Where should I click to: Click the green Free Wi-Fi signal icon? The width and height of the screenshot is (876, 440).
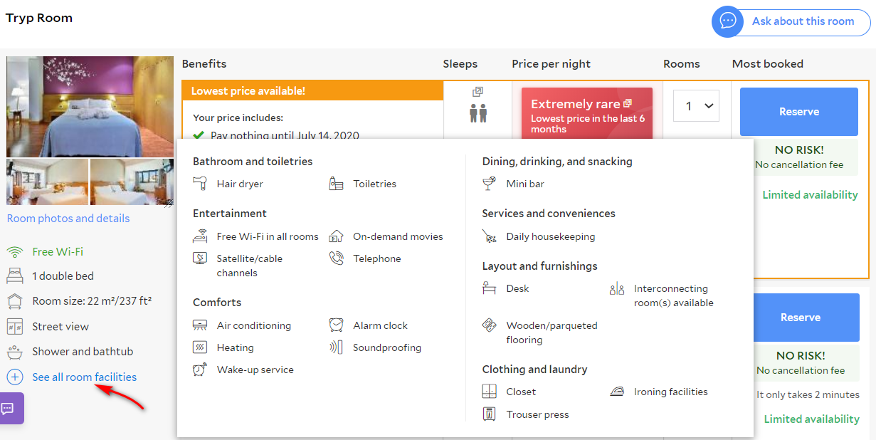(15, 251)
